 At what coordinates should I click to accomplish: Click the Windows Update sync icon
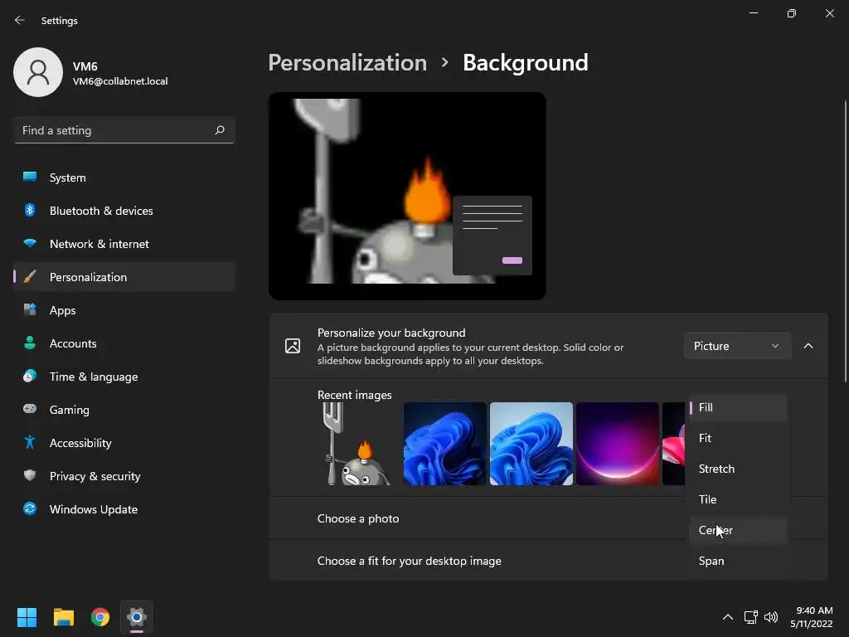pos(30,508)
